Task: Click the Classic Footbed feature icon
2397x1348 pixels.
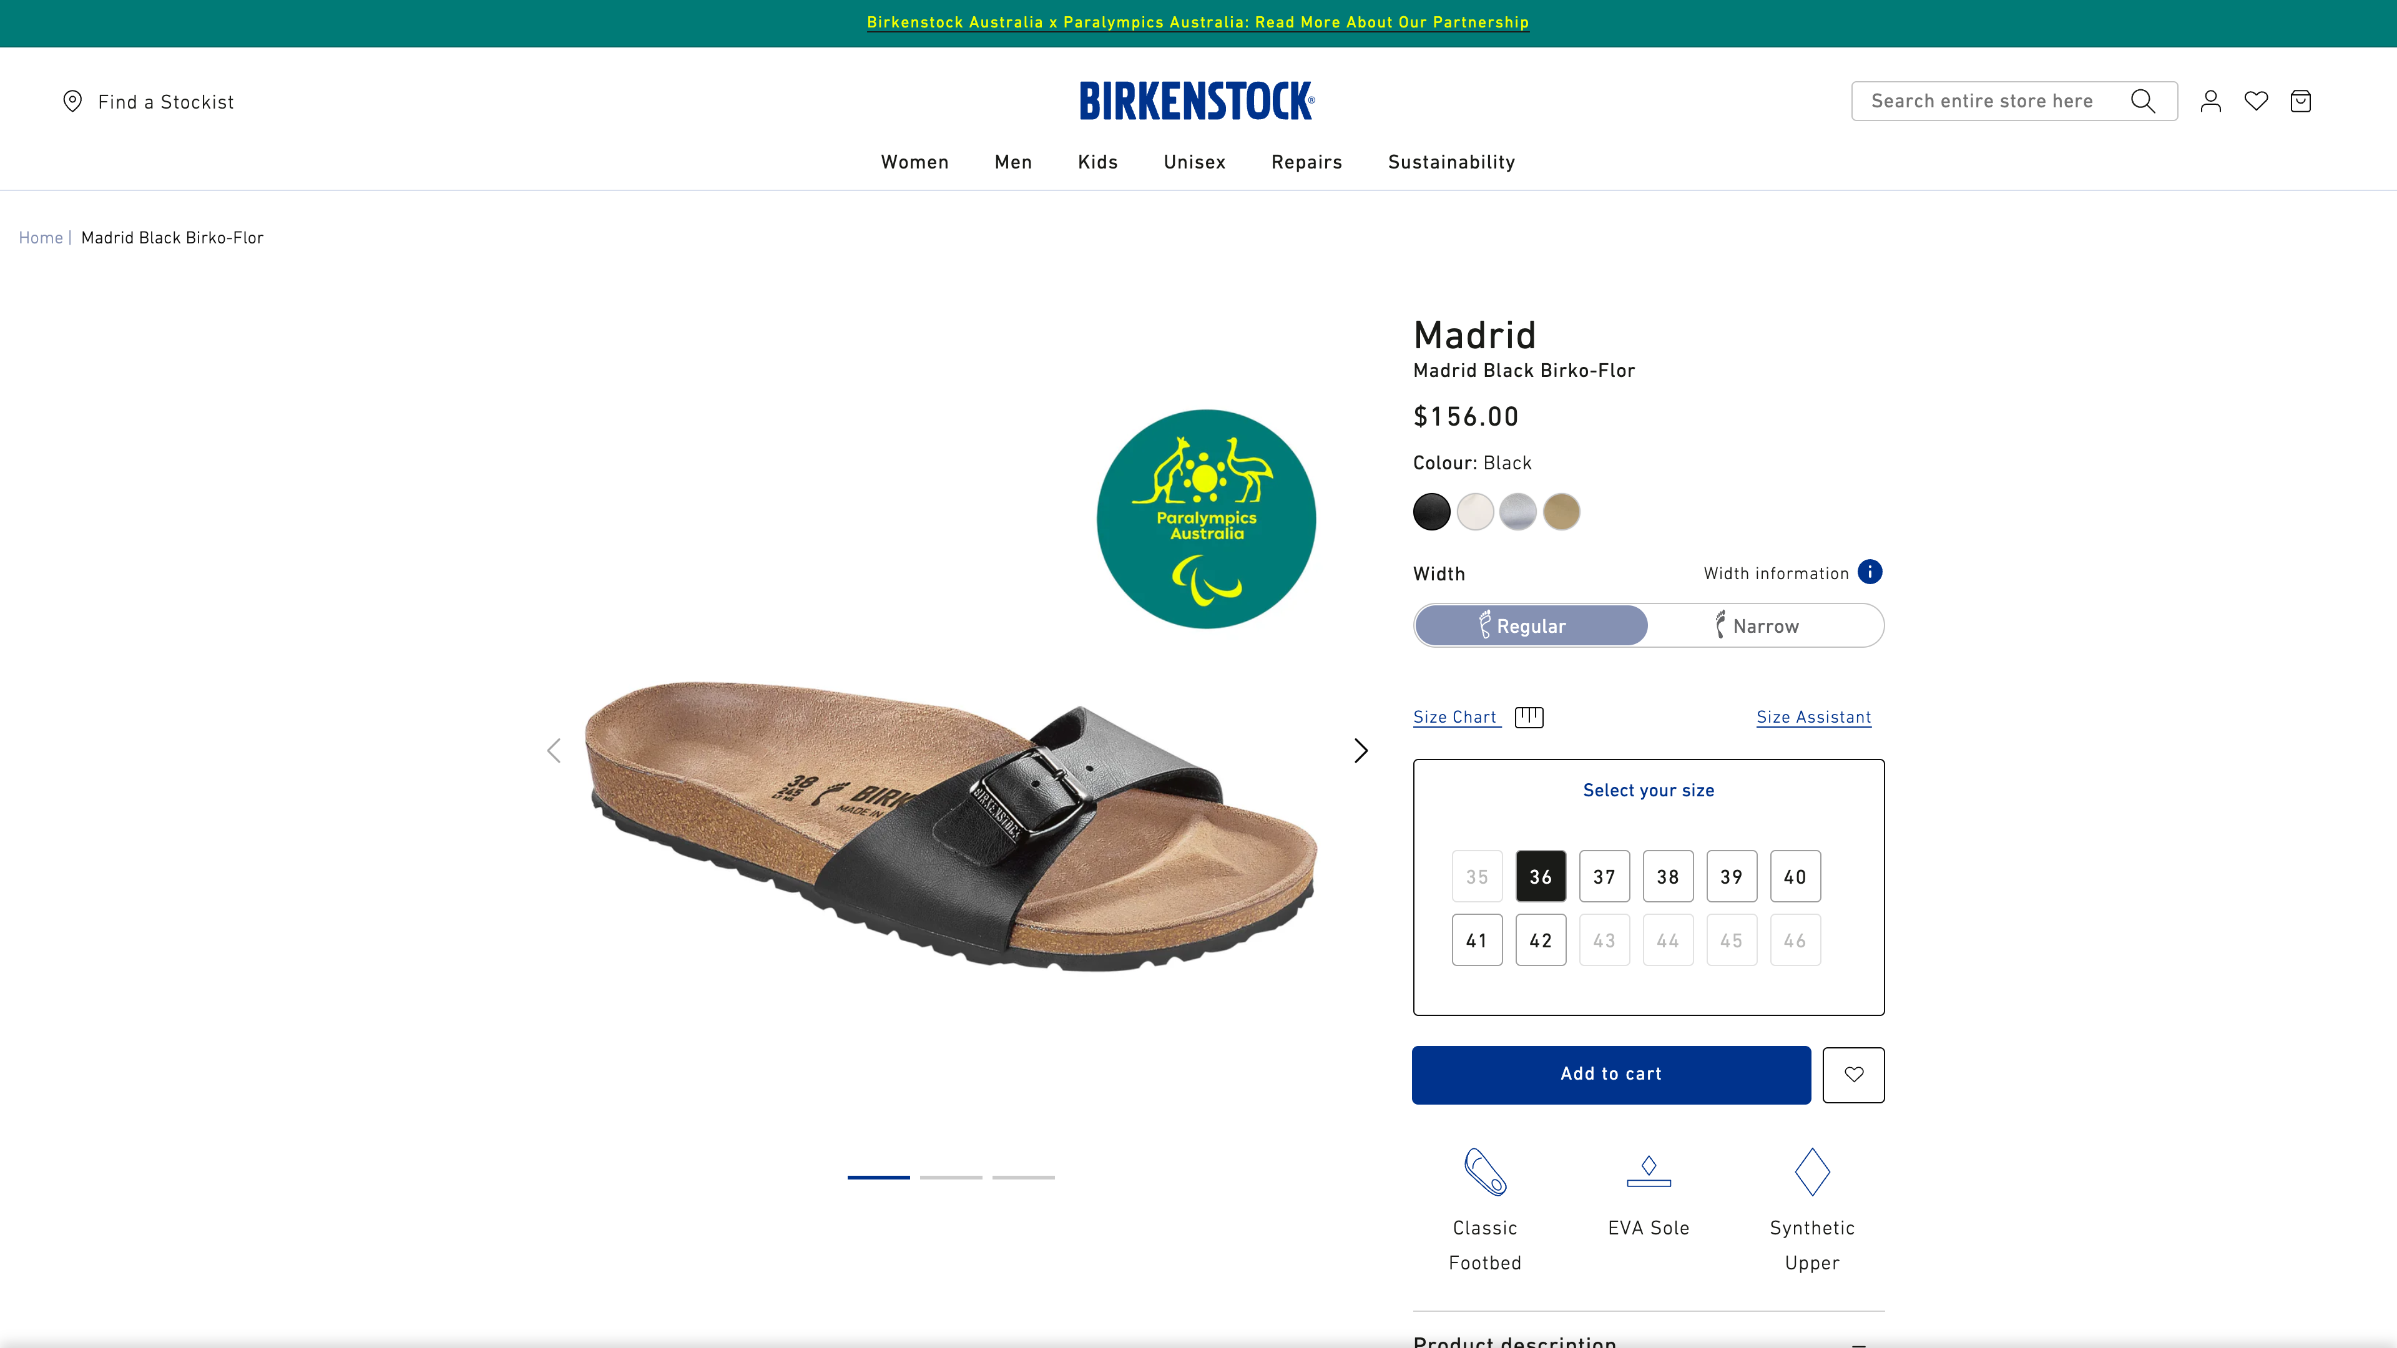Action: [x=1484, y=1172]
